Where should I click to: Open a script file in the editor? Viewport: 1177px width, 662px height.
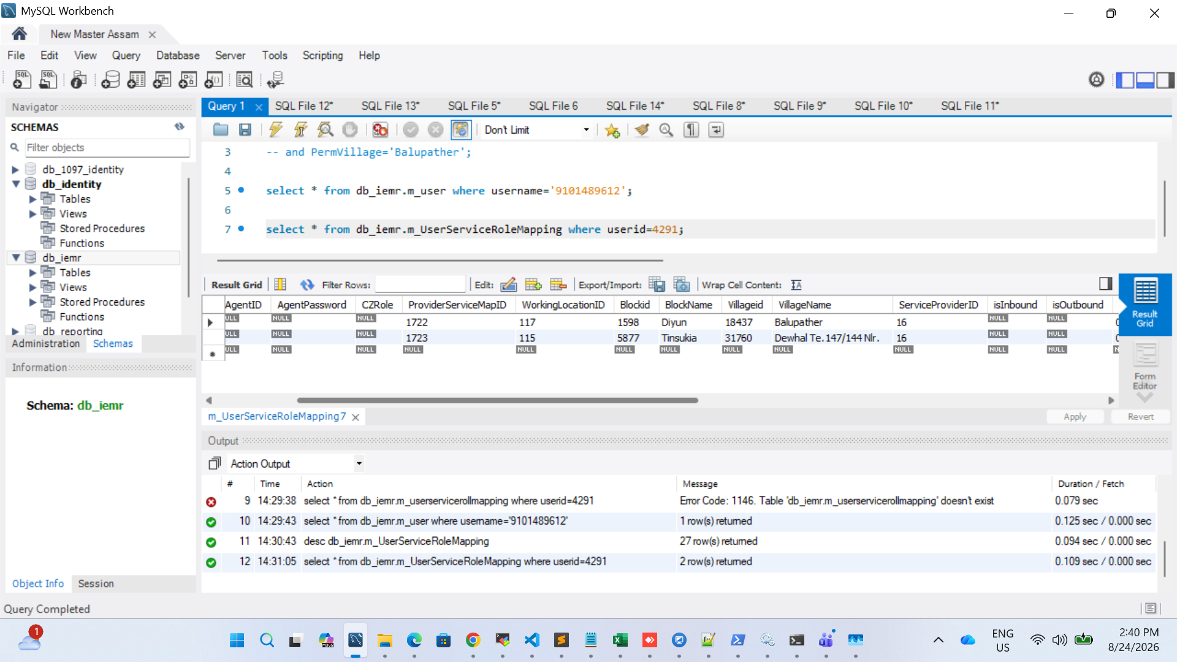pyautogui.click(x=221, y=130)
